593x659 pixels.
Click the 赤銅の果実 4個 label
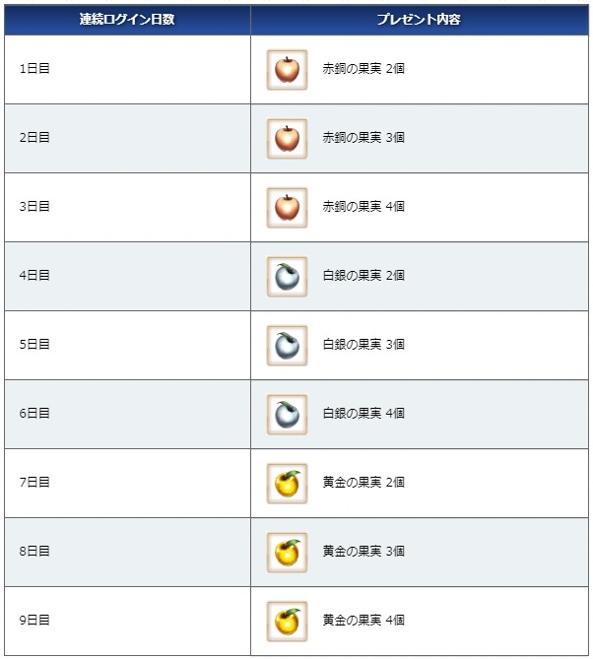coord(363,206)
